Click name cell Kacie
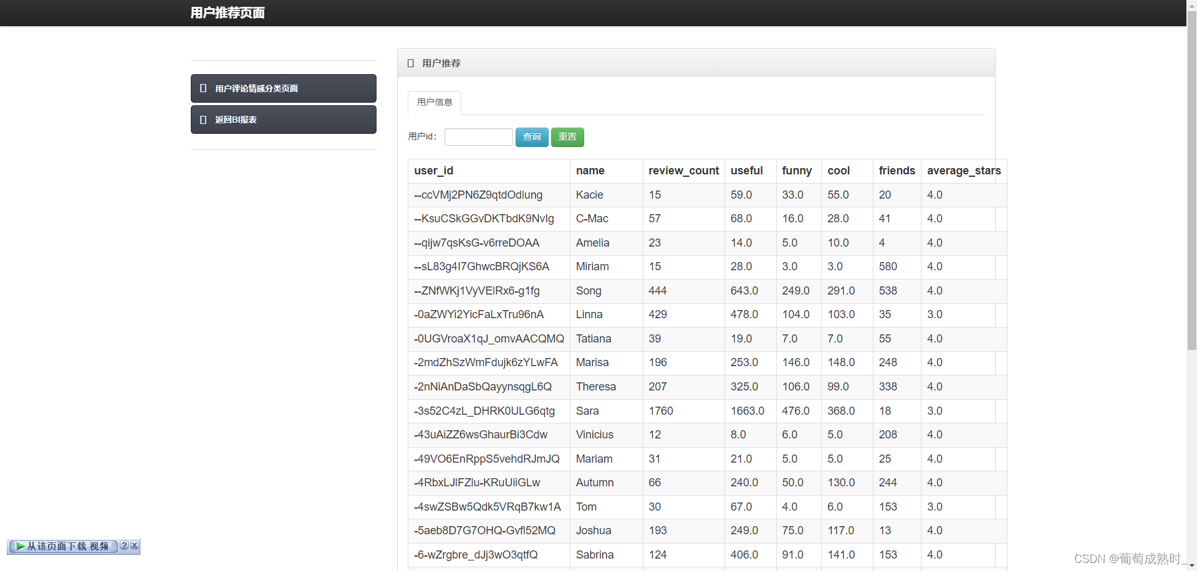Viewport: 1197px width, 571px height. coord(589,195)
